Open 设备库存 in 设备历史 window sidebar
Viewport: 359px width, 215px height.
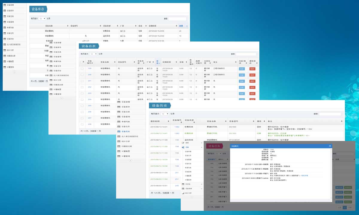pyautogui.click(x=131, y=107)
